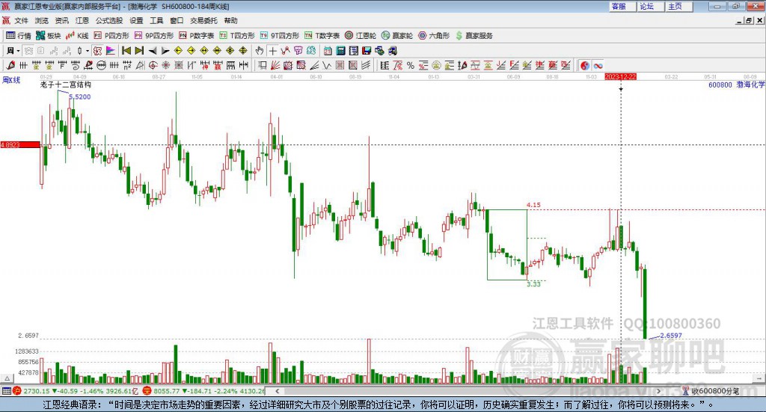766x412 pixels.
Task: Toggle the blue infinity loop icon
Action: pyautogui.click(x=598, y=65)
